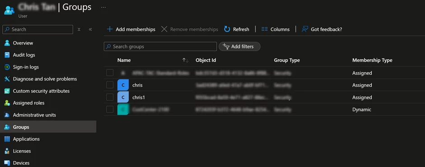Open the chris1 group link
The height and width of the screenshot is (167, 425).
click(139, 97)
